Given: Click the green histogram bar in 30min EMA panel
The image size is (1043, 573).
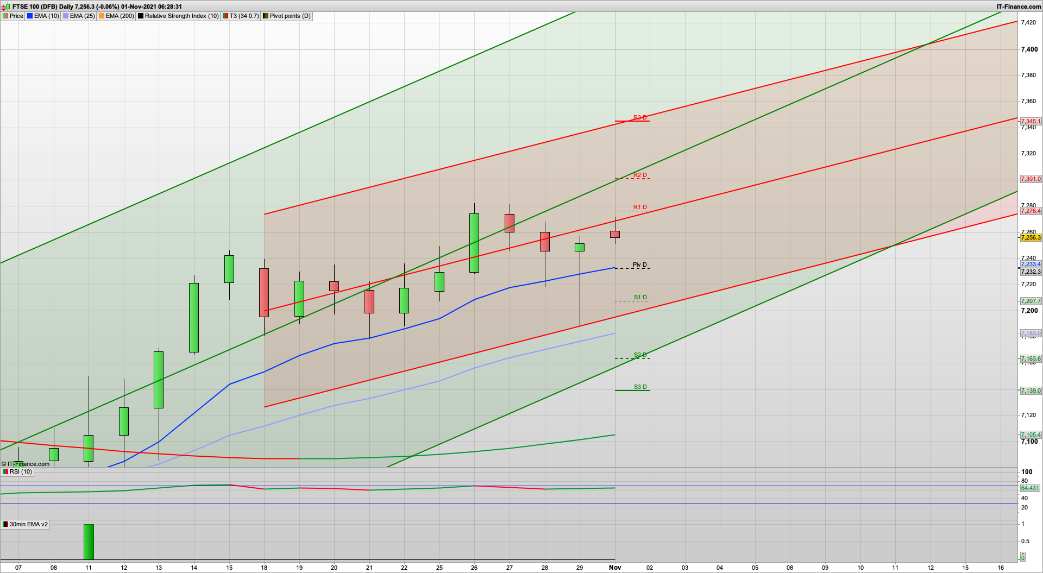Looking at the screenshot, I should click(89, 541).
